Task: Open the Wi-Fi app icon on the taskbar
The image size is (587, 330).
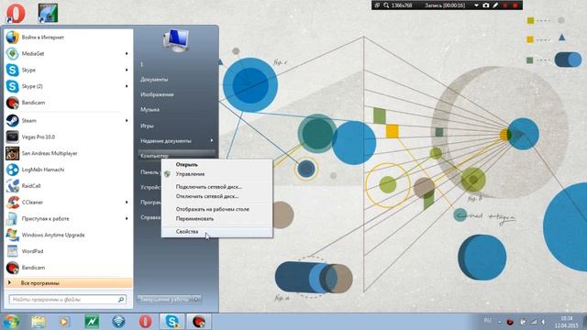Action: (118, 322)
